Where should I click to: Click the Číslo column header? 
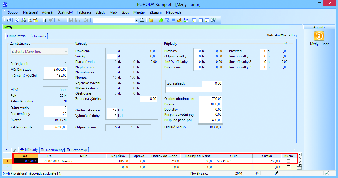(234, 156)
